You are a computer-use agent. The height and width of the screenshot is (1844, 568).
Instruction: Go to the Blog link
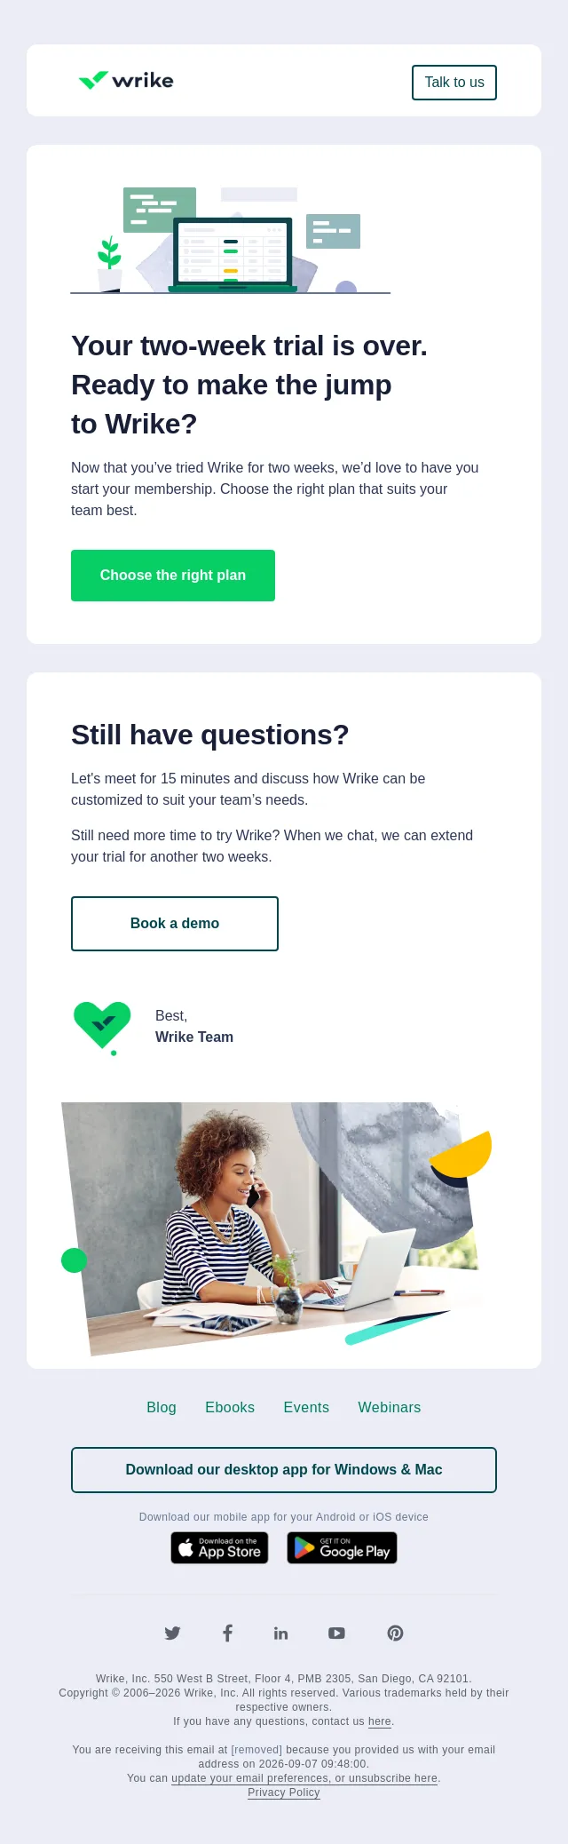(x=162, y=1407)
